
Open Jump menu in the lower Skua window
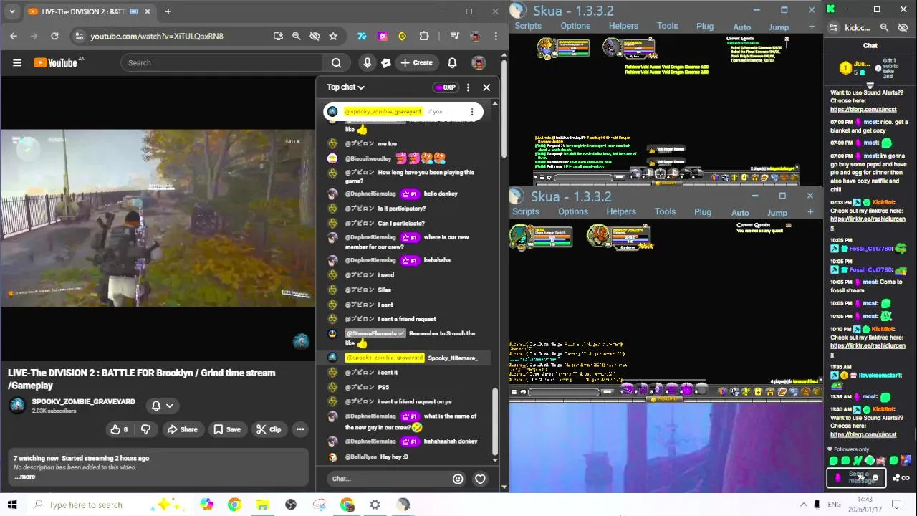coord(777,212)
